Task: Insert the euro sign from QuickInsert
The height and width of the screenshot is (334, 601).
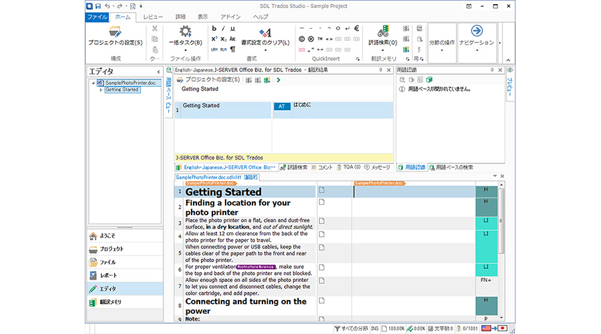Action: coord(357,28)
